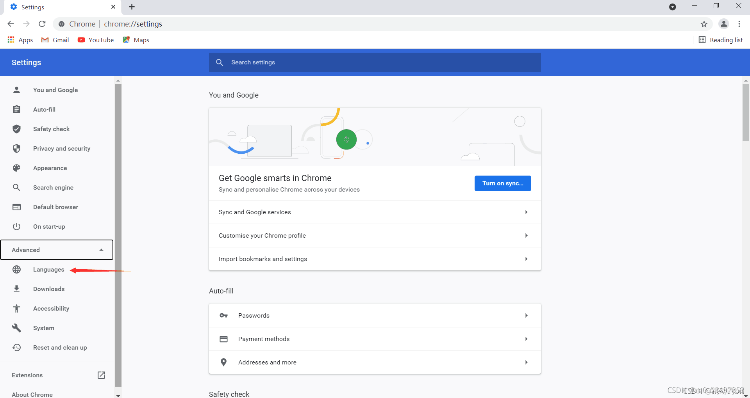Click the Turn on sync button
This screenshot has width=750, height=398.
coord(503,183)
